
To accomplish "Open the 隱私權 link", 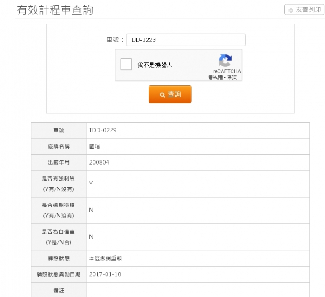I will [x=215, y=77].
